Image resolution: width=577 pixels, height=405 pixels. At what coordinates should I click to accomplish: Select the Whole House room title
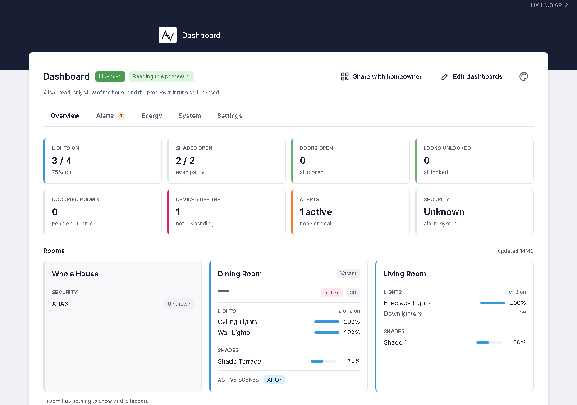75,274
